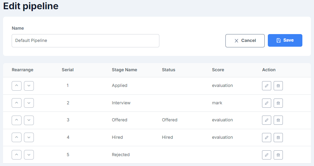Delete the Hired stage row
The height and width of the screenshot is (166, 314).
[278, 137]
